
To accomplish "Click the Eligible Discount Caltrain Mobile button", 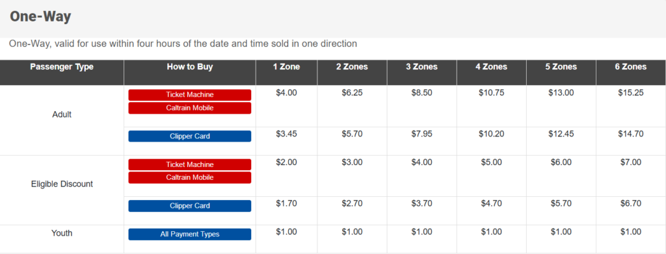I will [x=190, y=178].
